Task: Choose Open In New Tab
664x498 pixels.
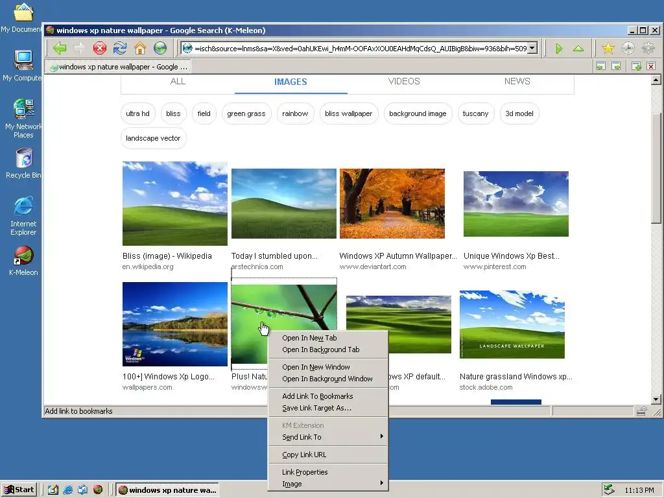Action: tap(329, 338)
